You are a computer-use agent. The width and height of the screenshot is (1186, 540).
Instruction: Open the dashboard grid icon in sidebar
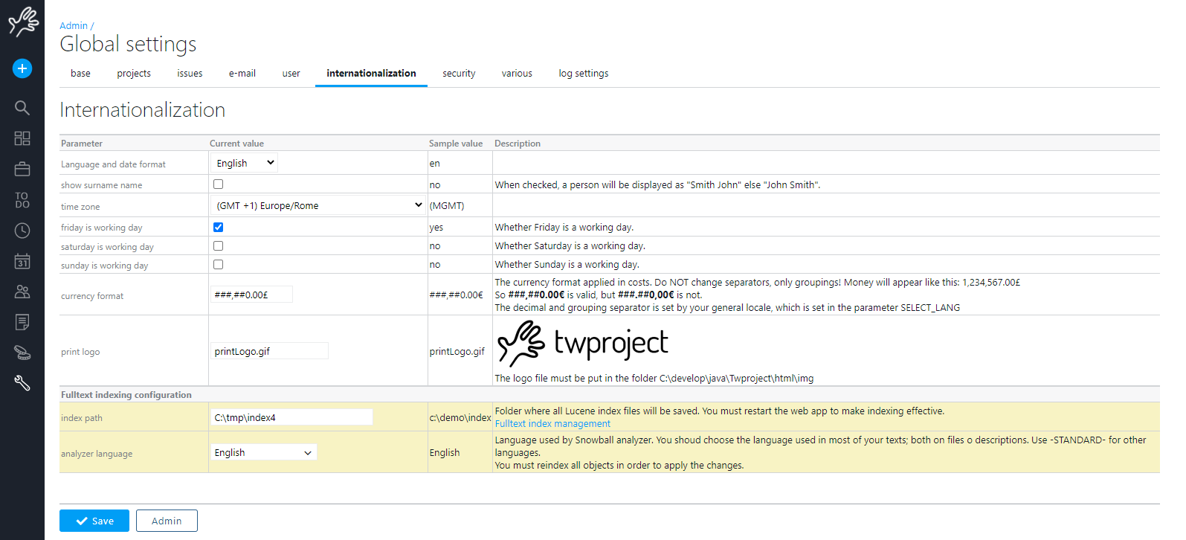pyautogui.click(x=22, y=138)
